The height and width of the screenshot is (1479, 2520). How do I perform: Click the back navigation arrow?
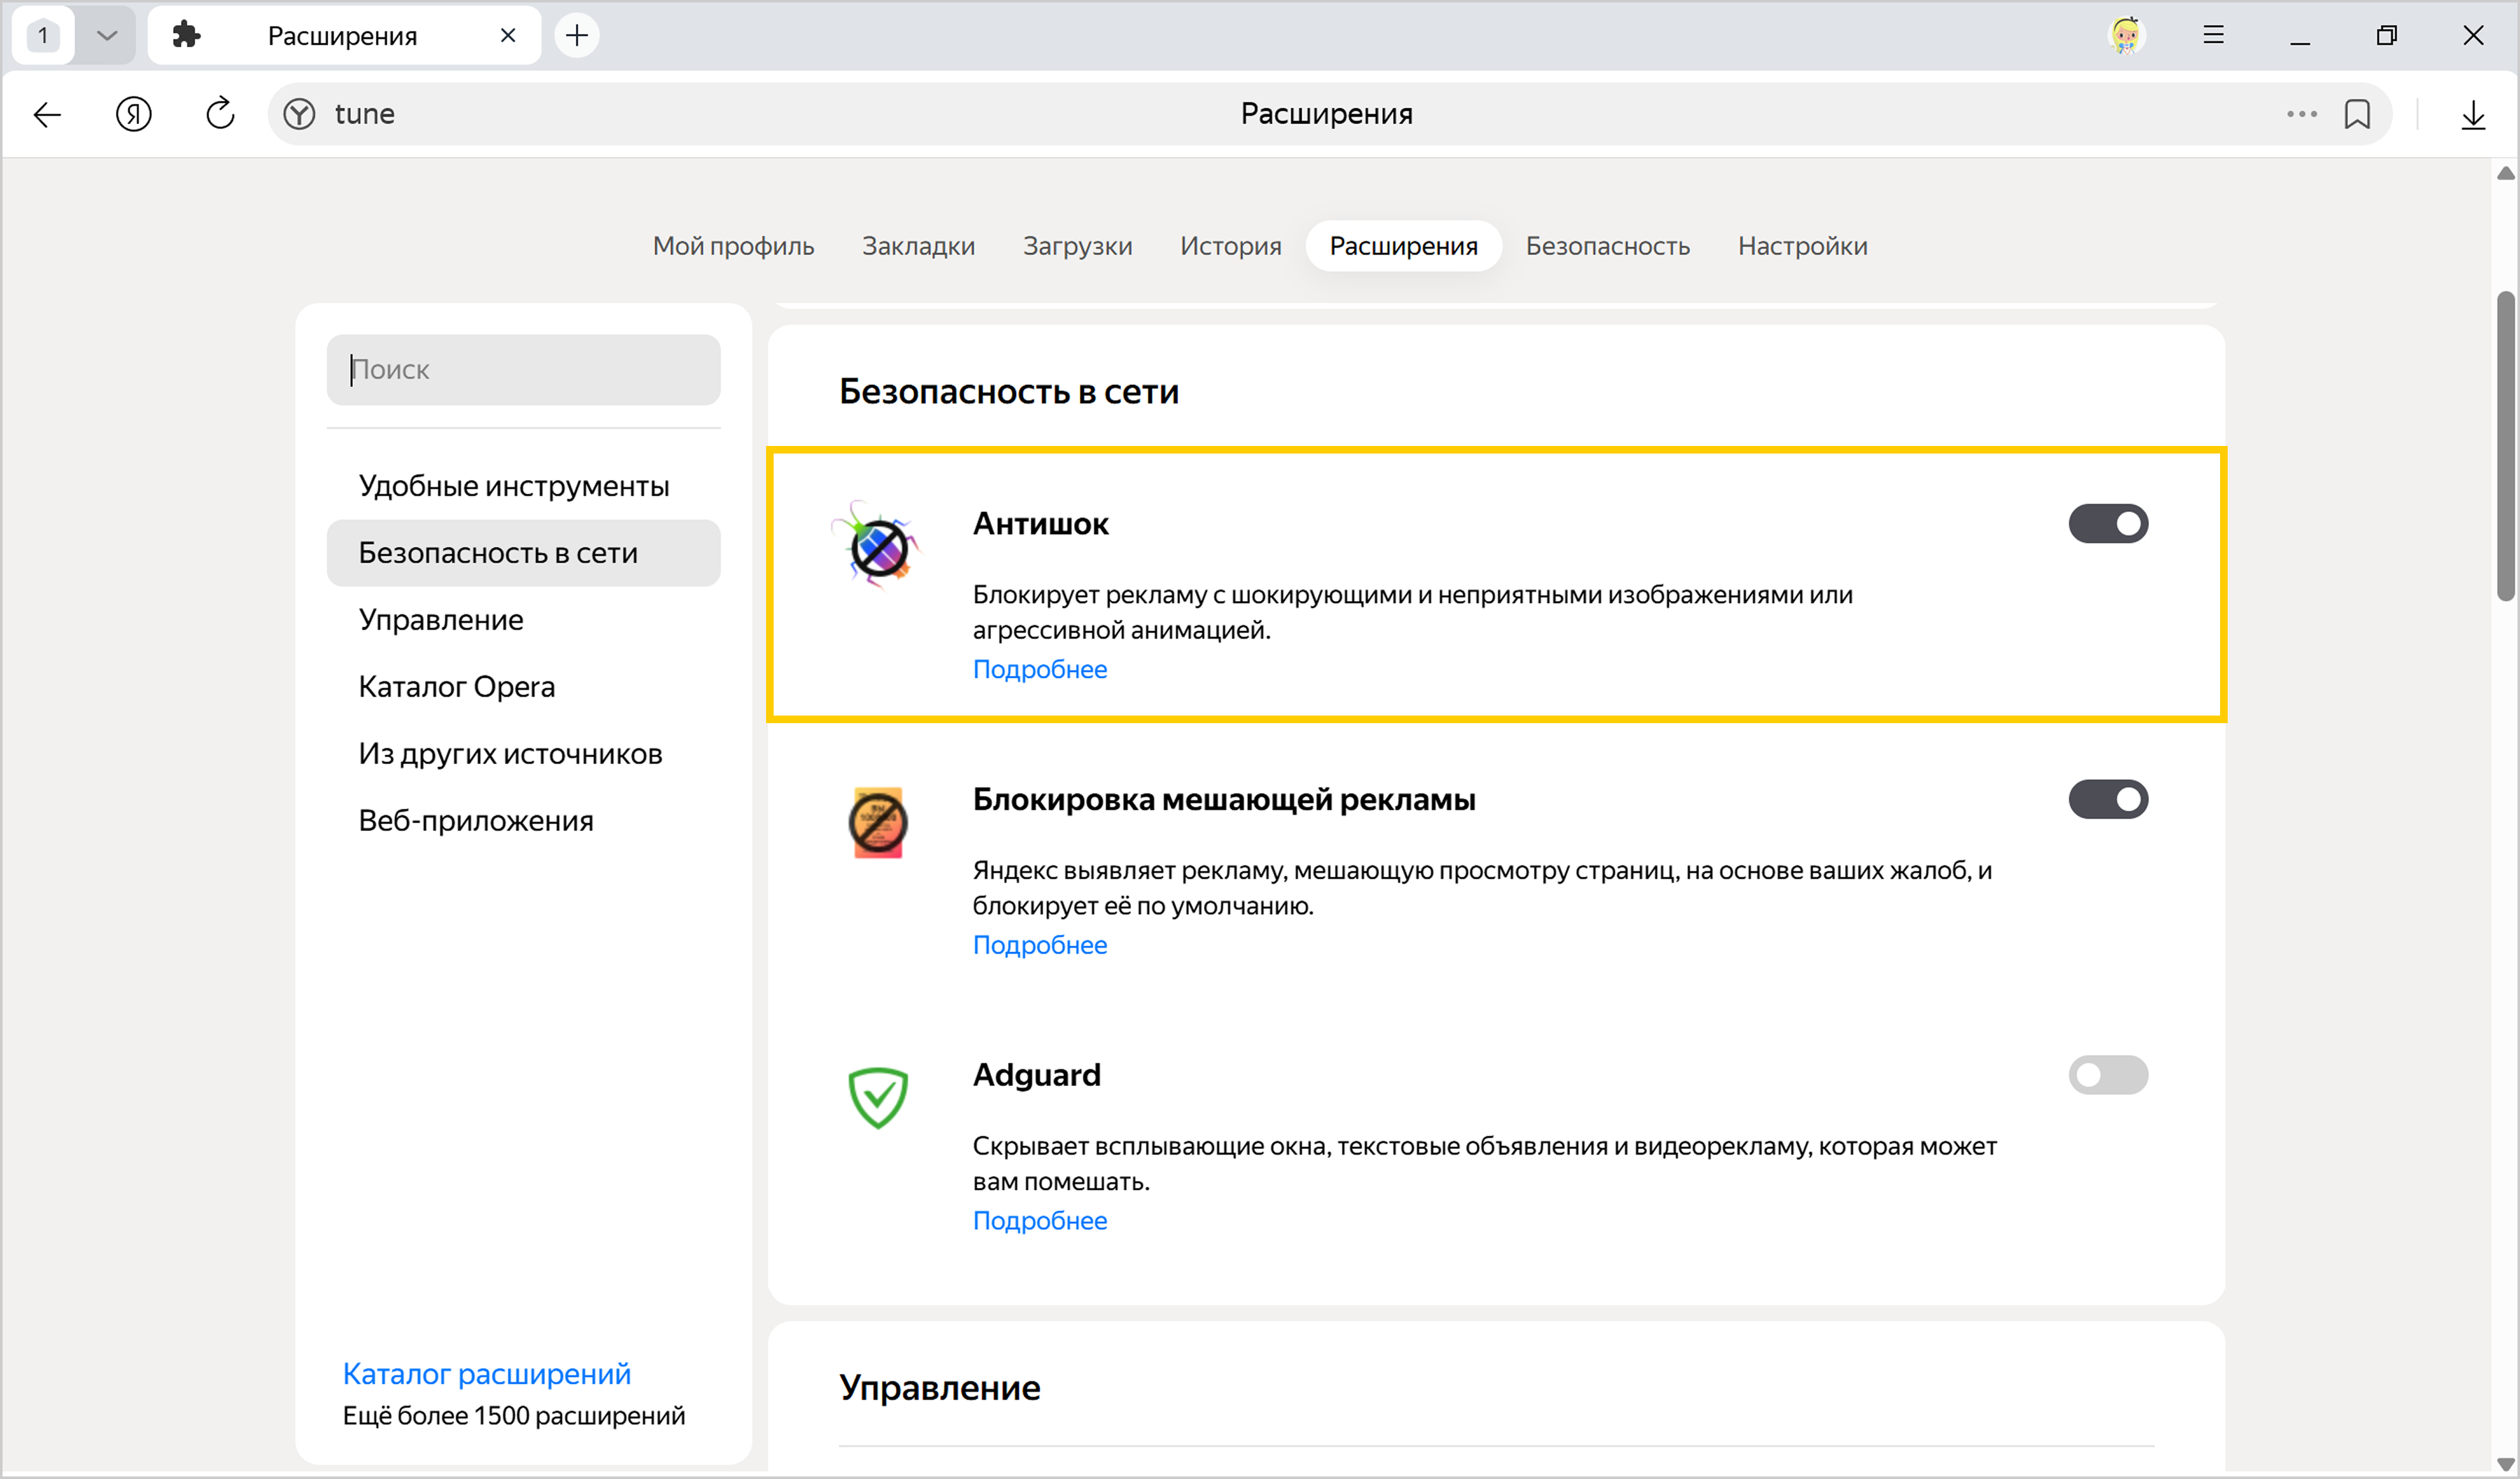coord(47,114)
